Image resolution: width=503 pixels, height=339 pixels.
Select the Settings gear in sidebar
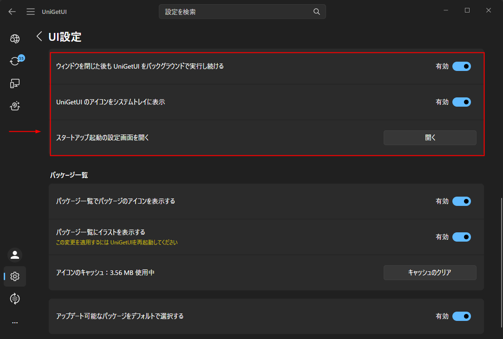pyautogui.click(x=15, y=276)
